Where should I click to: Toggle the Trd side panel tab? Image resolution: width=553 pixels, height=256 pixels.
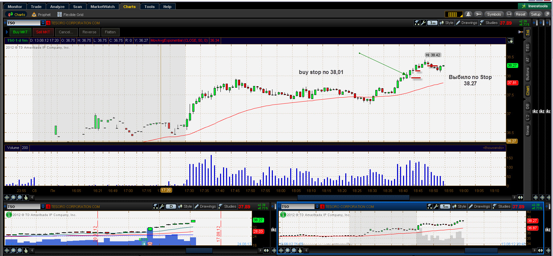click(528, 33)
